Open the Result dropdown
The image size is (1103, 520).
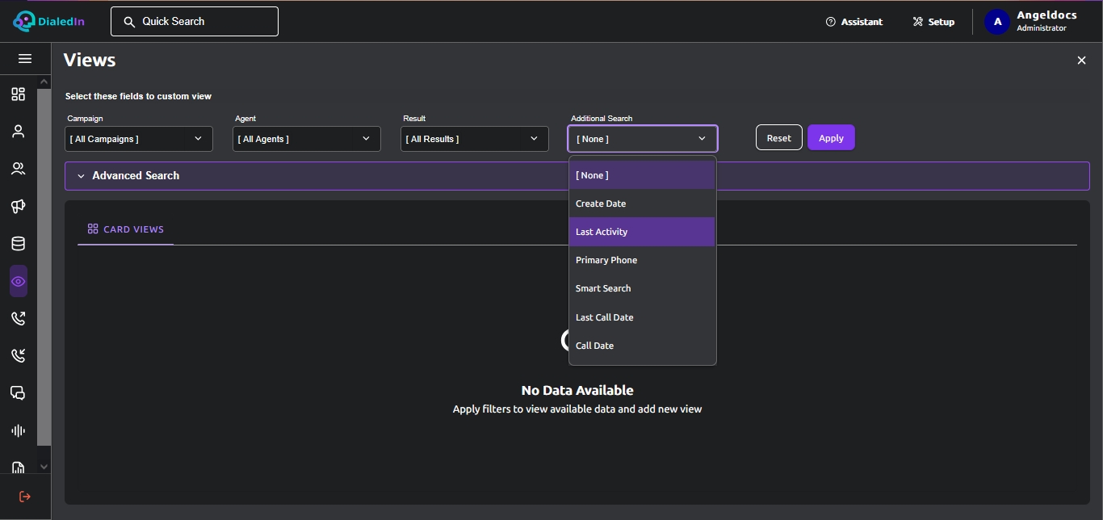click(475, 139)
